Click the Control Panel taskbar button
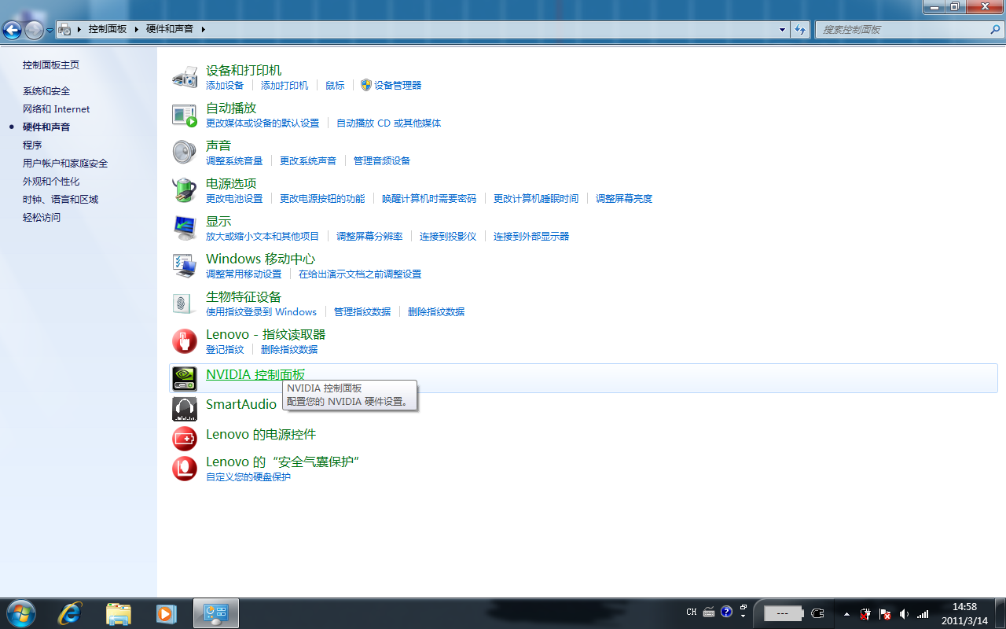Screen dimensions: 1006x629 [x=215, y=613]
